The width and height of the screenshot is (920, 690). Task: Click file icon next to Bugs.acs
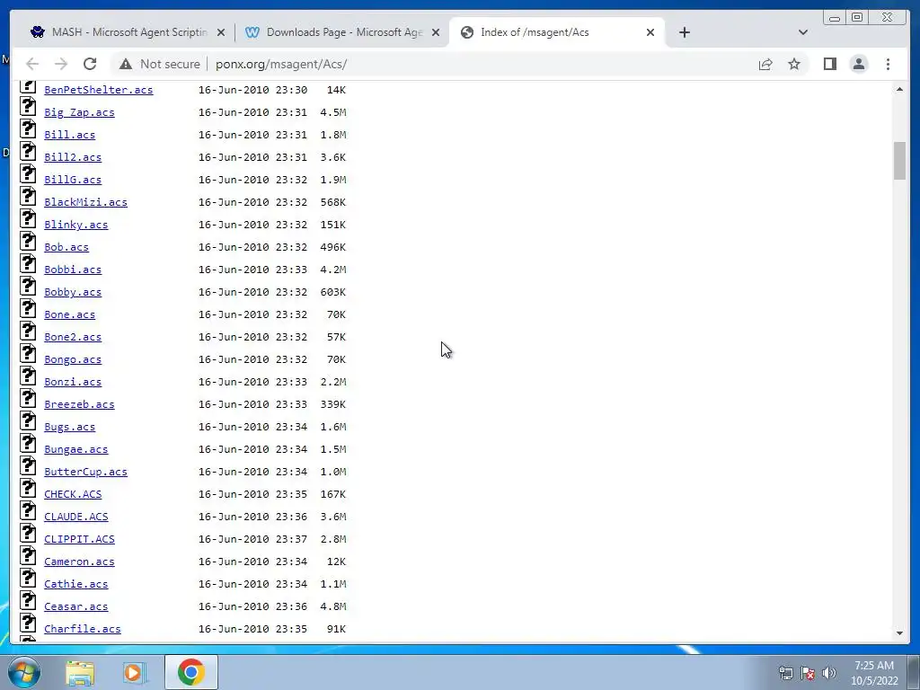tap(28, 421)
